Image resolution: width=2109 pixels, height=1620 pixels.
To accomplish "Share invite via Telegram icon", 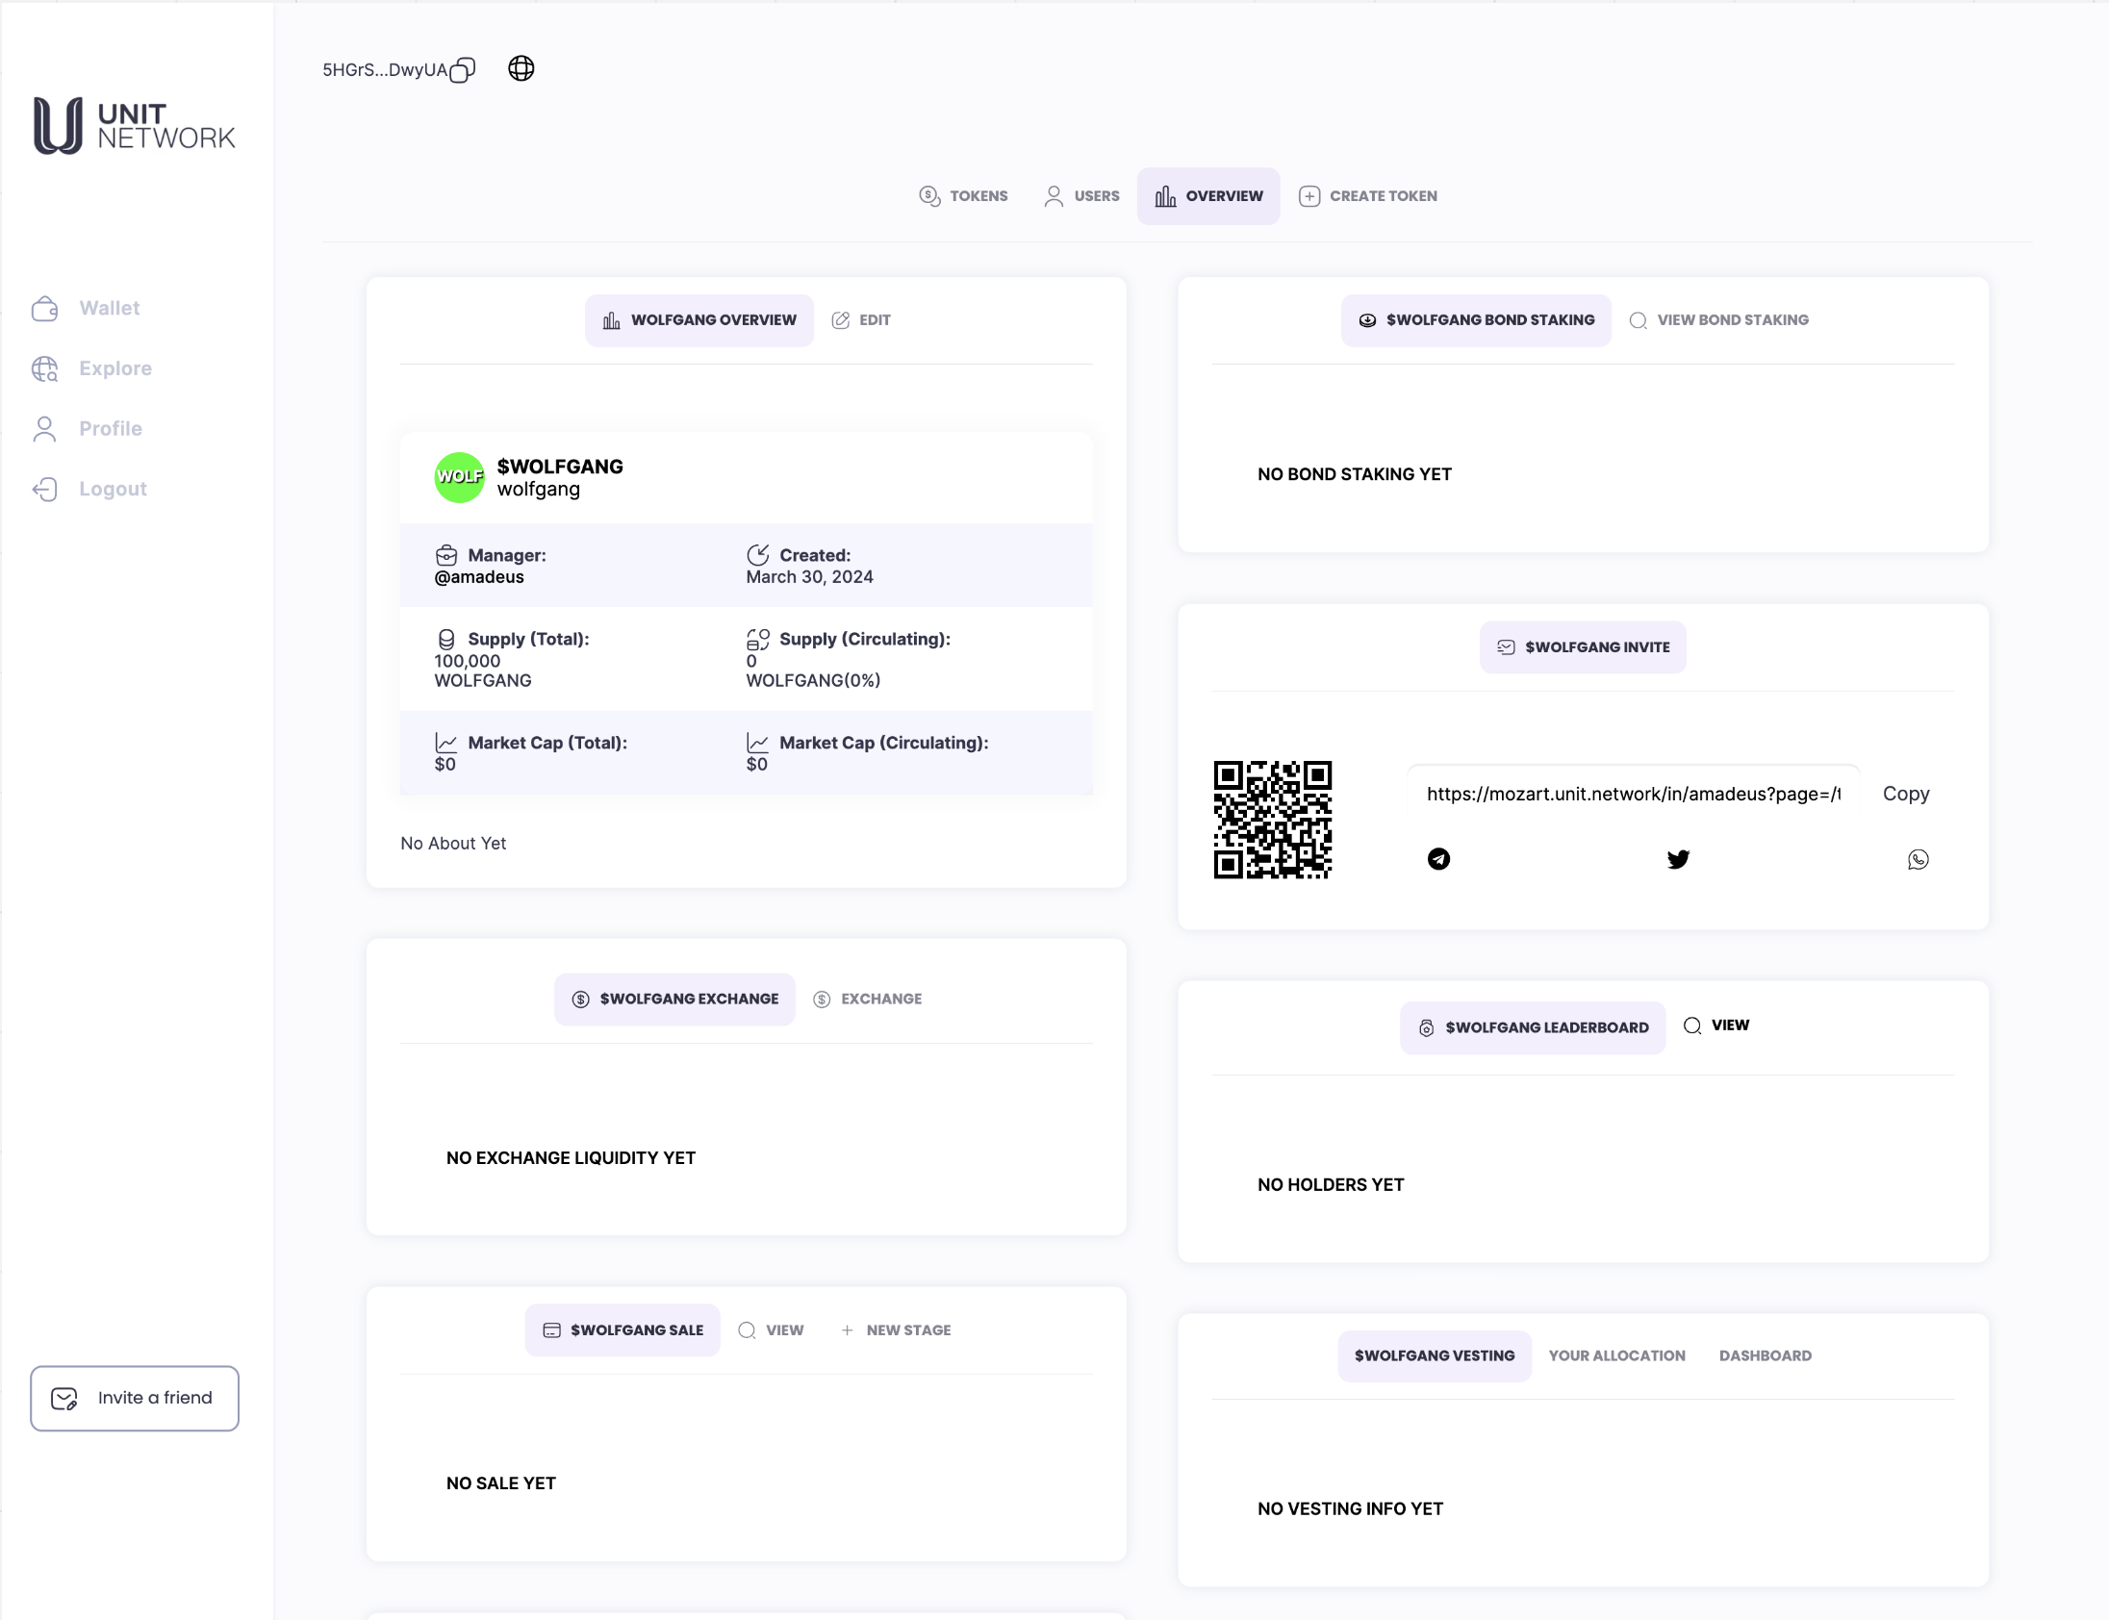I will click(x=1437, y=859).
